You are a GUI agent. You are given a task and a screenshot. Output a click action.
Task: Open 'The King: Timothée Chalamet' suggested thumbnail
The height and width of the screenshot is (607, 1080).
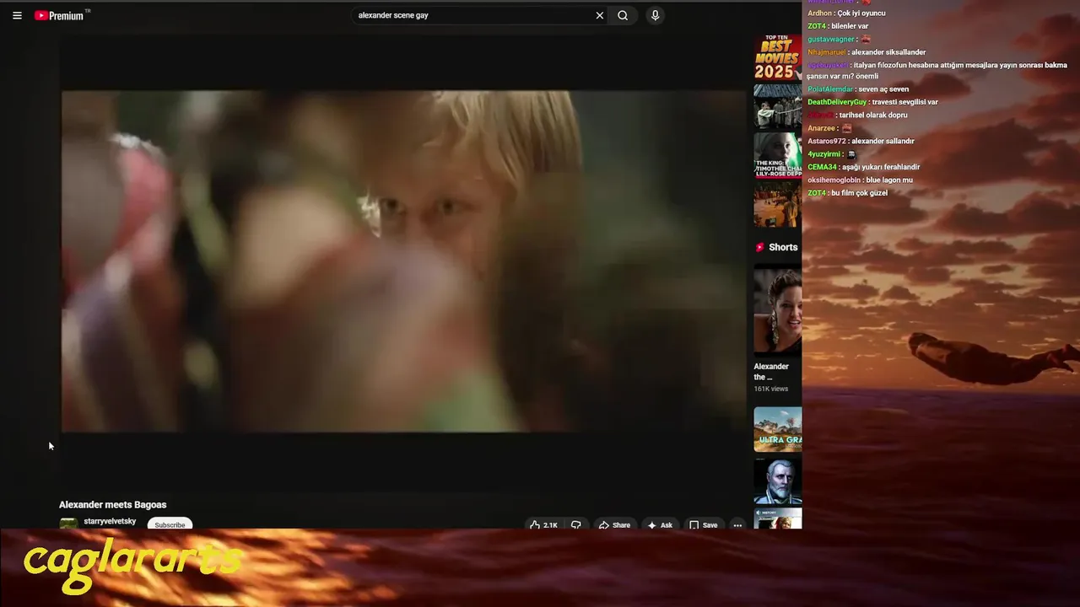(777, 155)
